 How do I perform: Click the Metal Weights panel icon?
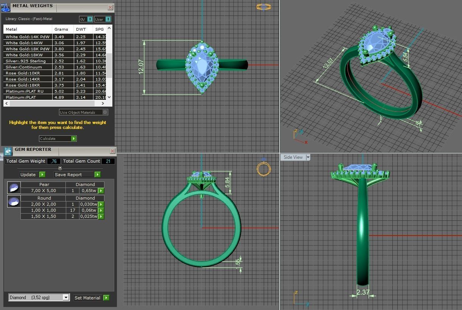(6, 7)
